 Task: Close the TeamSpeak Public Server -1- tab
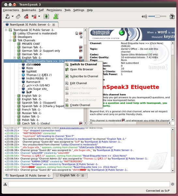(x=54, y=25)
